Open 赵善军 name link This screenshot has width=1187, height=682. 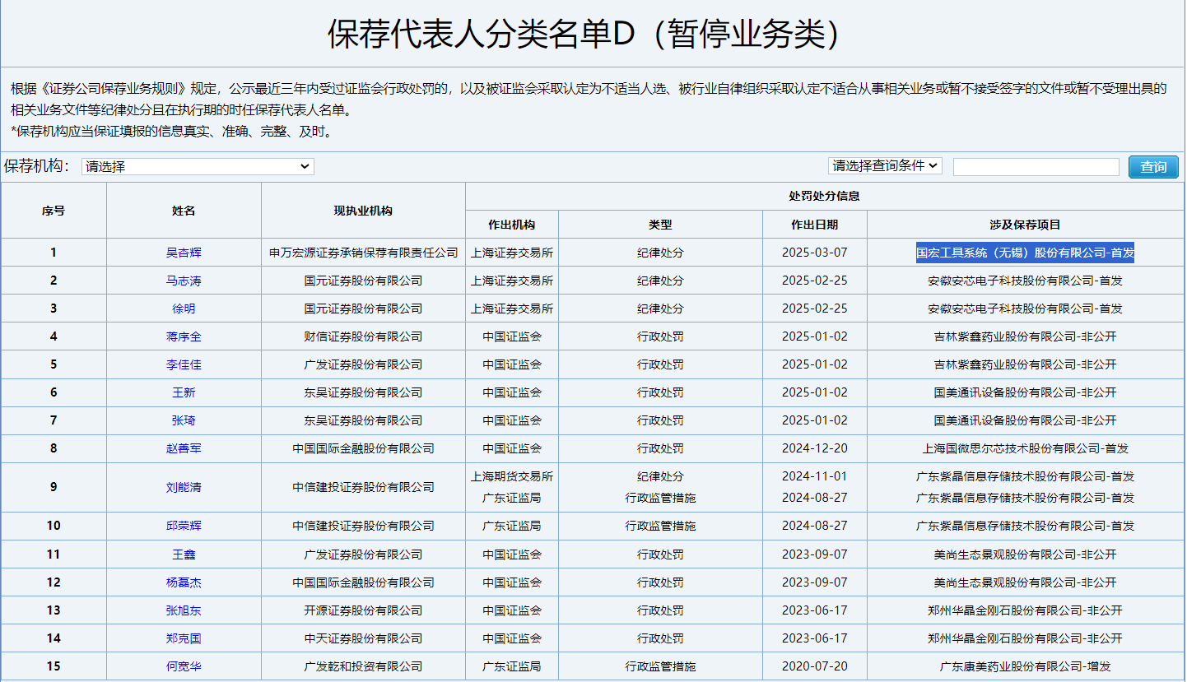point(184,448)
